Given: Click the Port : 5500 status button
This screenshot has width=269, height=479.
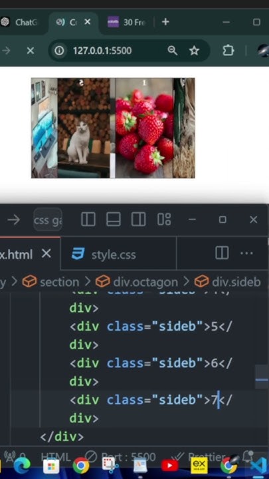Looking at the screenshot, I should 120,457.
